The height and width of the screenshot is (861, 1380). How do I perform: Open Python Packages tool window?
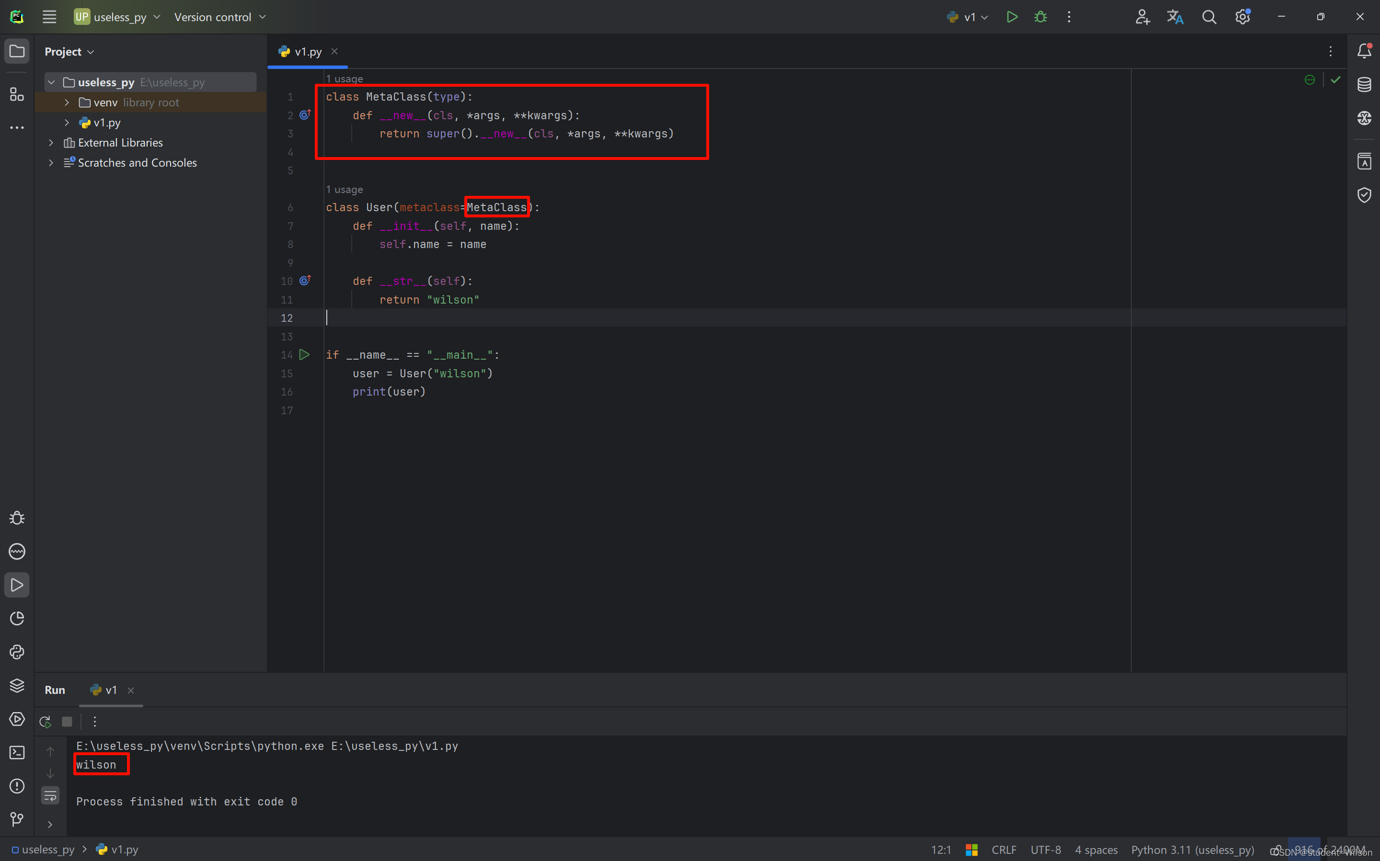17,652
